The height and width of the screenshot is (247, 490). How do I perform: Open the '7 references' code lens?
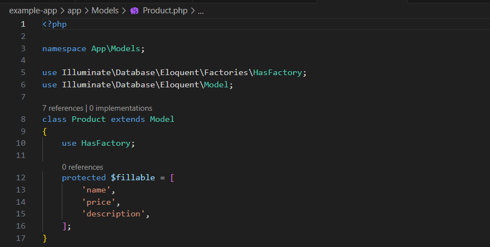tap(63, 108)
